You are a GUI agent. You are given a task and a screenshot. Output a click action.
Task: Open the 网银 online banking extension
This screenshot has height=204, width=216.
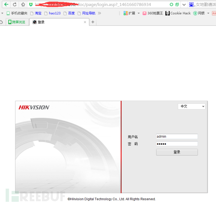click(x=199, y=13)
